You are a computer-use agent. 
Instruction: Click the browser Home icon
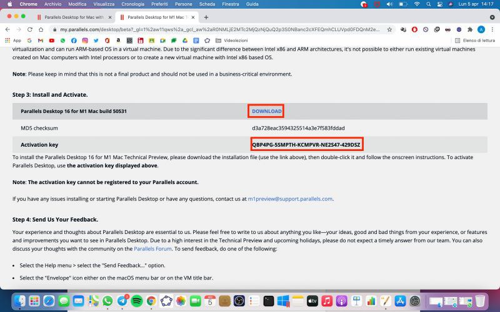(40, 29)
